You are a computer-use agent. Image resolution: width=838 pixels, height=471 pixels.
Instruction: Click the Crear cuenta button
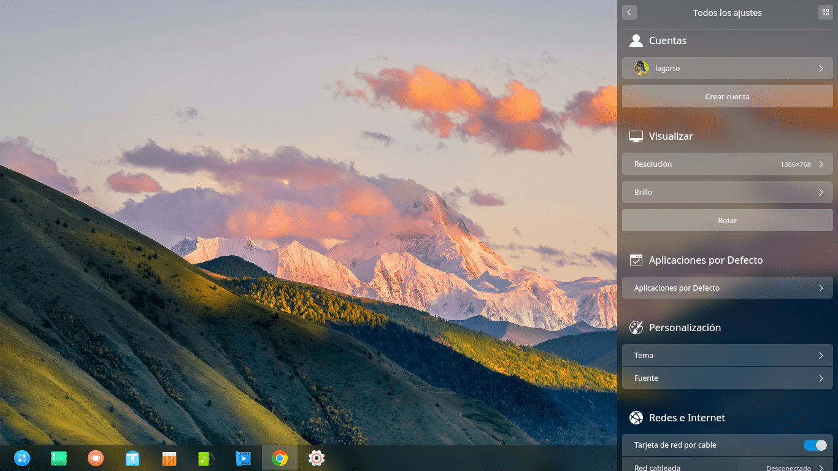tap(727, 97)
